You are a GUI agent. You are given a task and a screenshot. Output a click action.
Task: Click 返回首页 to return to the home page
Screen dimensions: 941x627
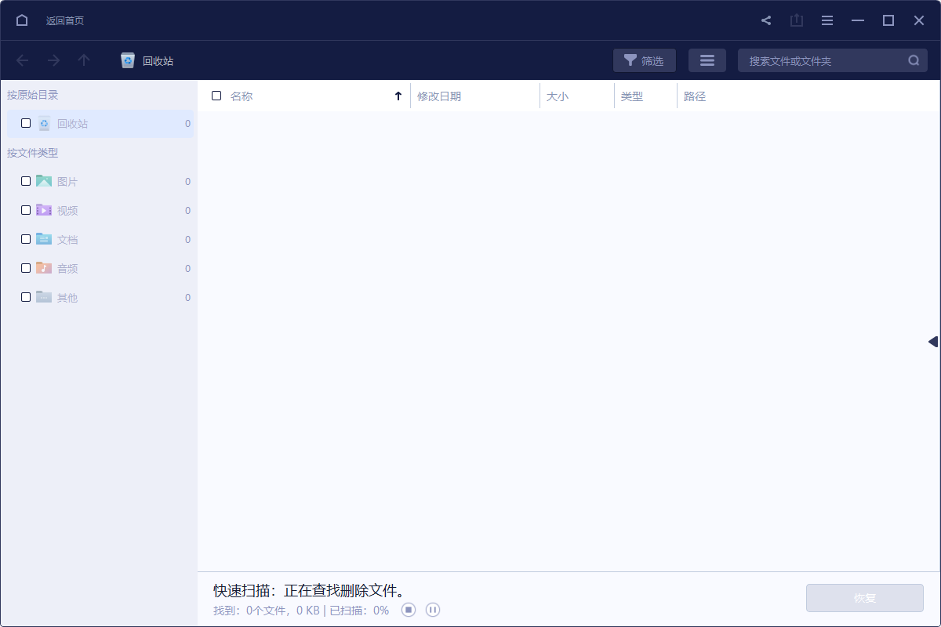64,20
